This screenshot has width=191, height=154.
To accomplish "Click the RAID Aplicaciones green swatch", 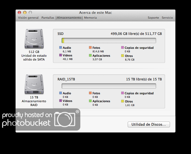I will pyautogui.click(x=90, y=101).
